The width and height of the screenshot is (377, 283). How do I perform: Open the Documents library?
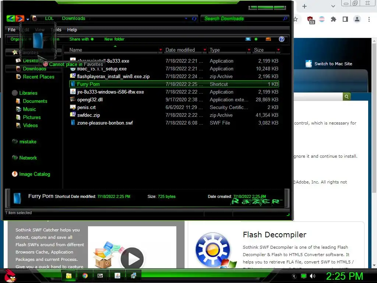point(35,101)
